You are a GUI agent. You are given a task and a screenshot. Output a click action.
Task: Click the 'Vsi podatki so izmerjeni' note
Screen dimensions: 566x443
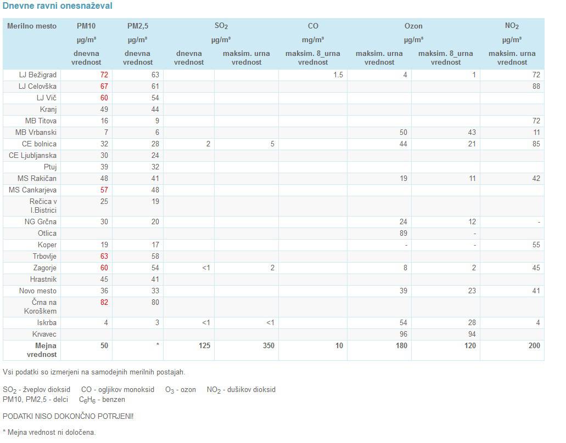(x=94, y=372)
